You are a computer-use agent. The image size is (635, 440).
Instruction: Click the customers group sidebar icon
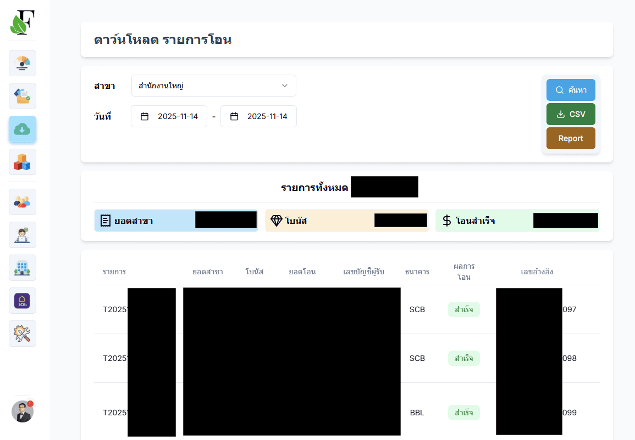point(22,202)
